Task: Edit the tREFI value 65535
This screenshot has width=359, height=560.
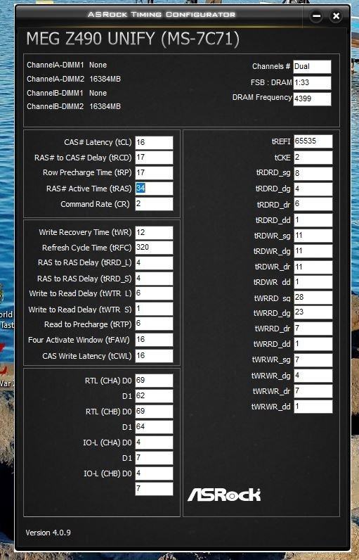Action: 313,141
